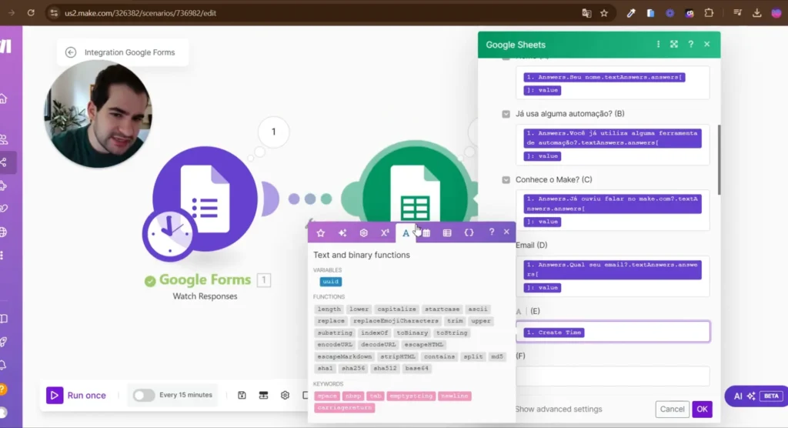Open help question mark in sidebar

click(3, 389)
